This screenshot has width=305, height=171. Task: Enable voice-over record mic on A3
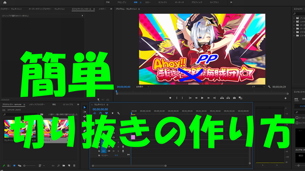(123, 151)
